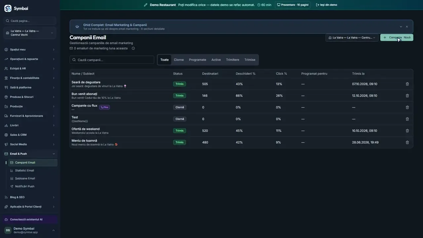
Task: Click the Flux badge on Campanie cu flux
Action: coord(104,107)
